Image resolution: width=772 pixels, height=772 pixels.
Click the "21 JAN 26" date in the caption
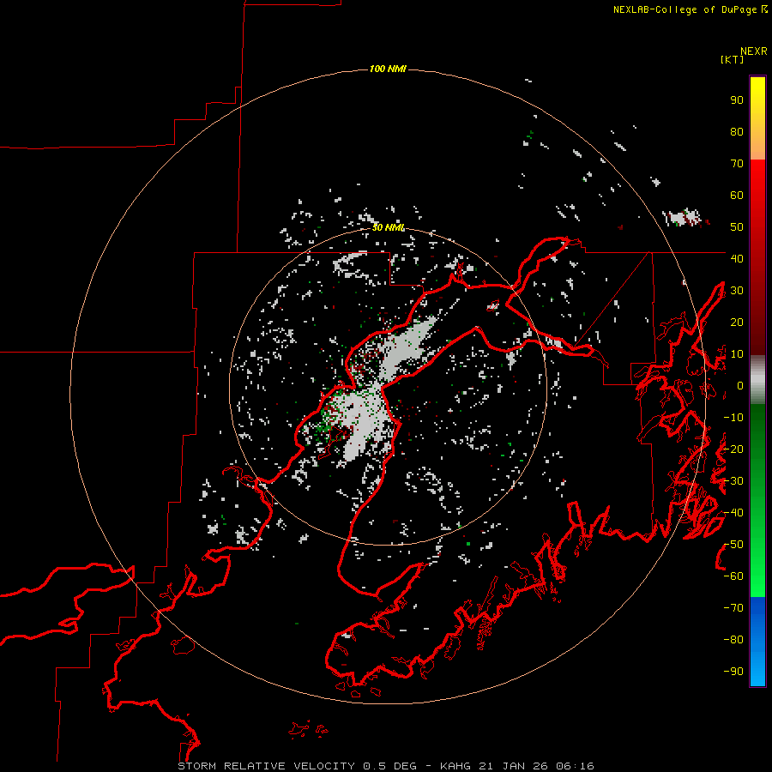pos(513,766)
